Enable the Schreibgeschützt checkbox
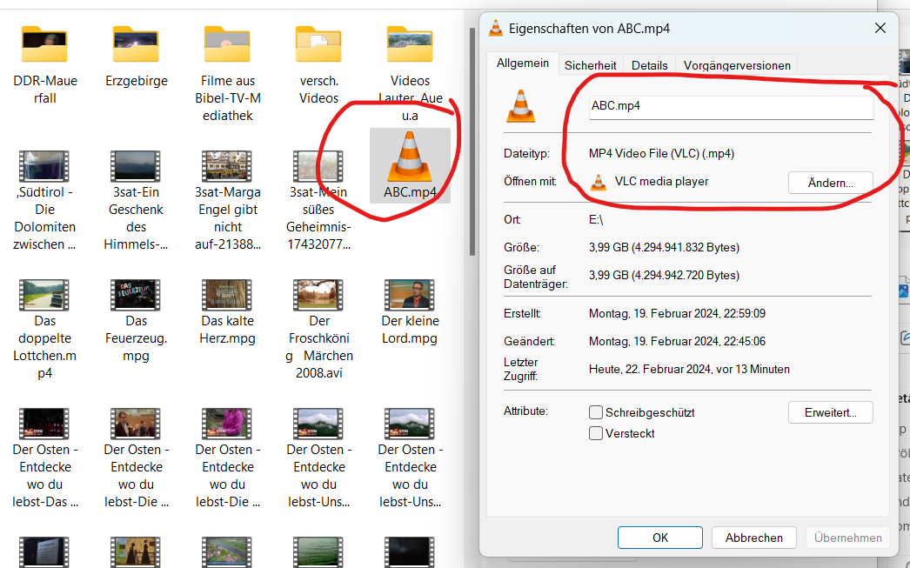This screenshot has height=568, width=910. pos(596,412)
